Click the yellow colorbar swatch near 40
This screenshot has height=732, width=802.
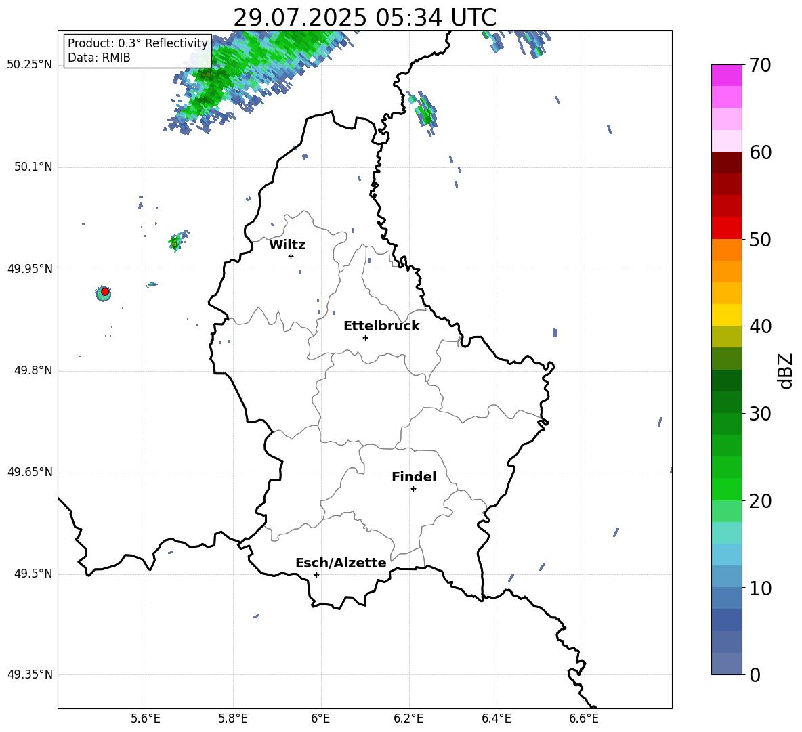coord(726,315)
